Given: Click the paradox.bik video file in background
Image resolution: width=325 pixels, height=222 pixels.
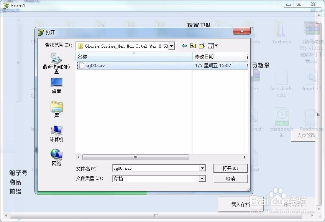Looking at the screenshot, I should [281, 122].
